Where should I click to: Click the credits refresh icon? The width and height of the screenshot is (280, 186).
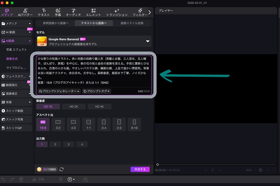[62, 170]
